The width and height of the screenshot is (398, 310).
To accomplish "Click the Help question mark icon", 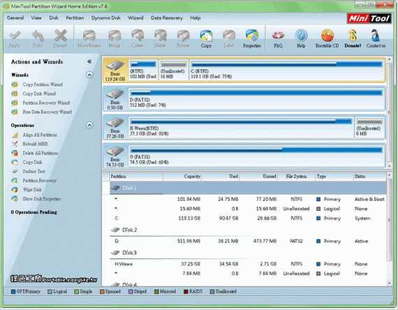I will tap(301, 36).
